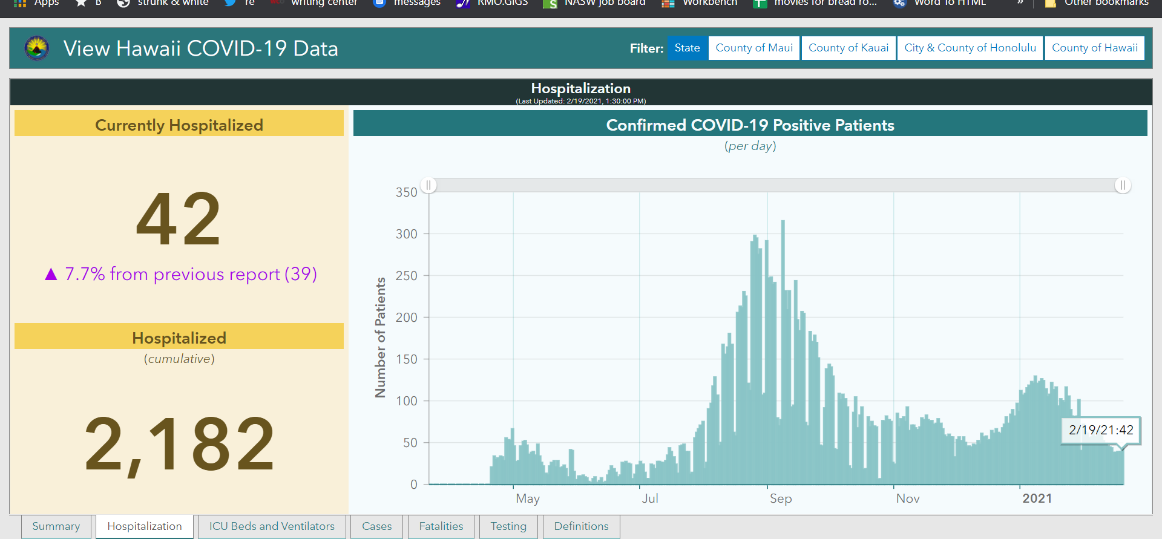Image resolution: width=1162 pixels, height=539 pixels.
Task: Switch to the Summary tab
Action: pyautogui.click(x=56, y=526)
